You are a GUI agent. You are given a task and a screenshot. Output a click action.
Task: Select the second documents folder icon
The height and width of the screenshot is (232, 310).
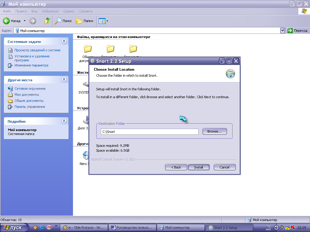coord(110,49)
